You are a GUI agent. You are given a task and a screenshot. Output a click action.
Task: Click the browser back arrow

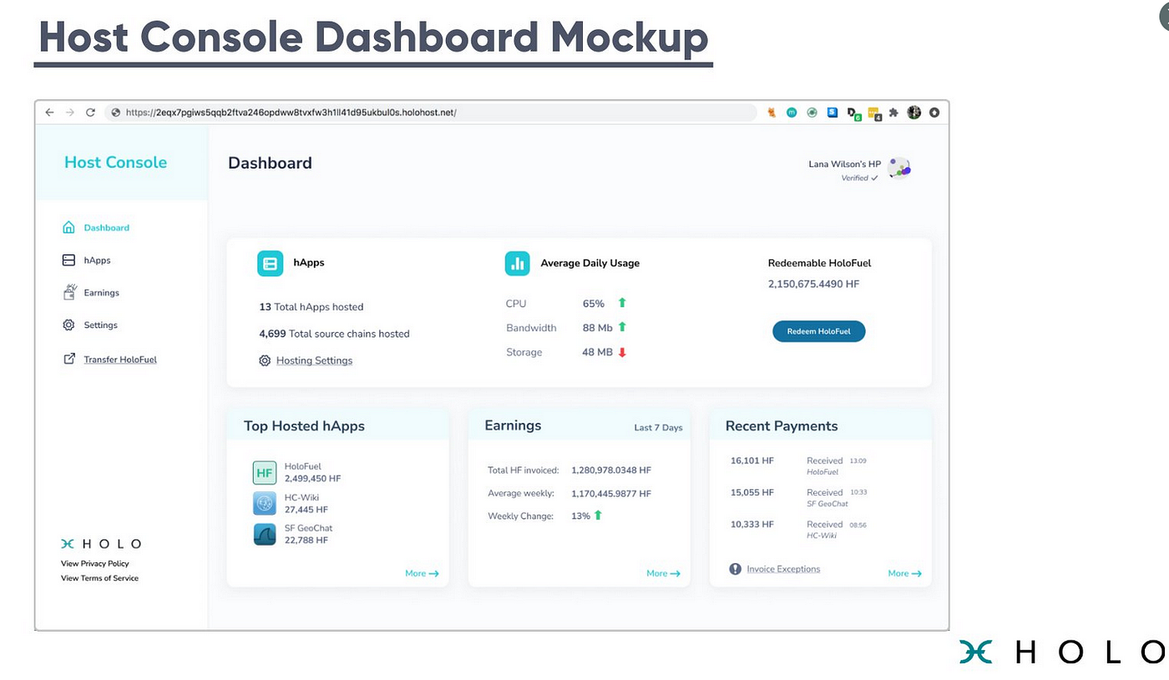click(x=49, y=112)
